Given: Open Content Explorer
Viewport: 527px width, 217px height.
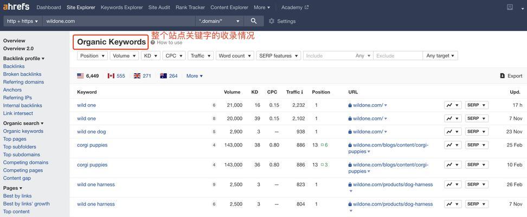Looking at the screenshot, I should tap(229, 7).
